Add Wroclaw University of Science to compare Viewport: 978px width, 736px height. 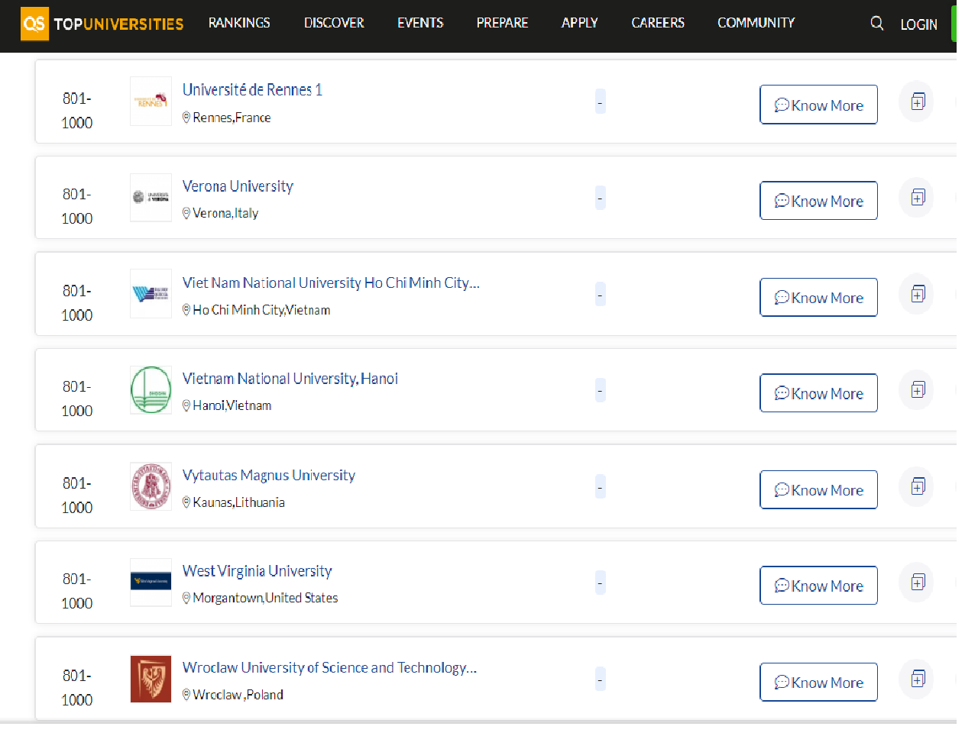(x=918, y=679)
